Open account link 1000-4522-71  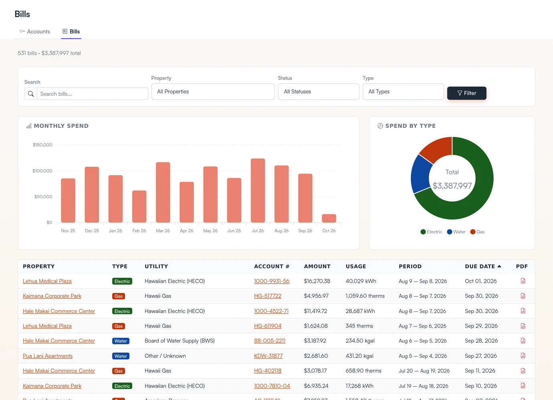(x=271, y=311)
